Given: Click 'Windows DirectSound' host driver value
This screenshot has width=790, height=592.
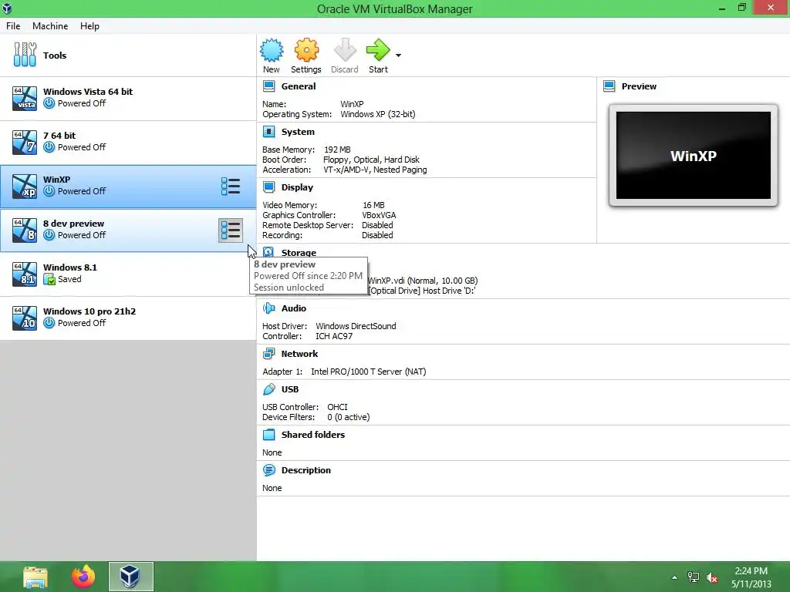Looking at the screenshot, I should pos(356,326).
